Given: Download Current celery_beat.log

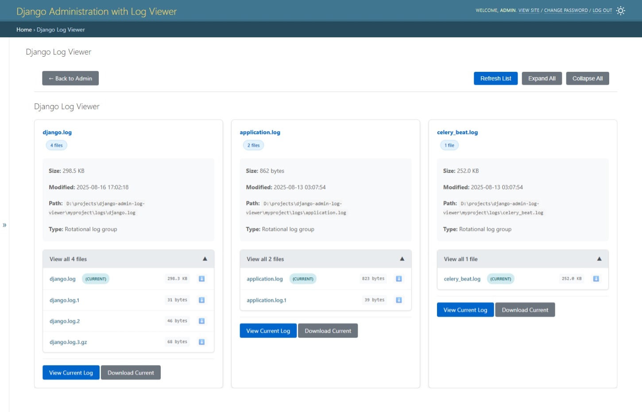Looking at the screenshot, I should (x=525, y=310).
